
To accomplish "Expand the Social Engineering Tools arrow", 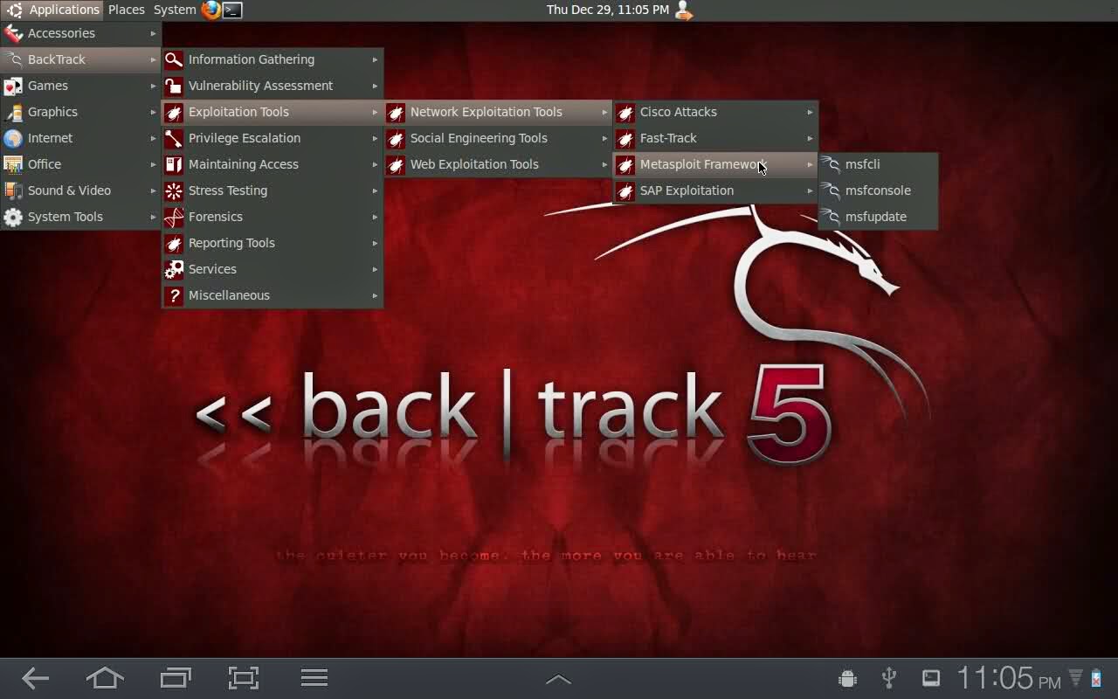I will [604, 138].
